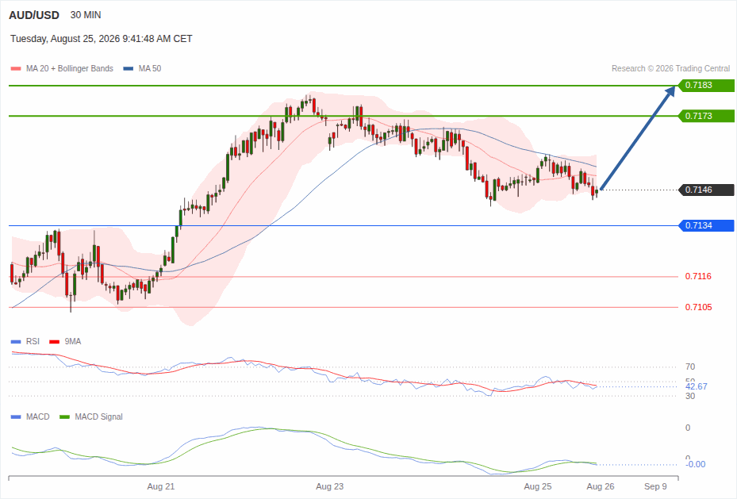The image size is (737, 499).
Task: Click the Aug 26 date axis label
Action: pyautogui.click(x=601, y=486)
